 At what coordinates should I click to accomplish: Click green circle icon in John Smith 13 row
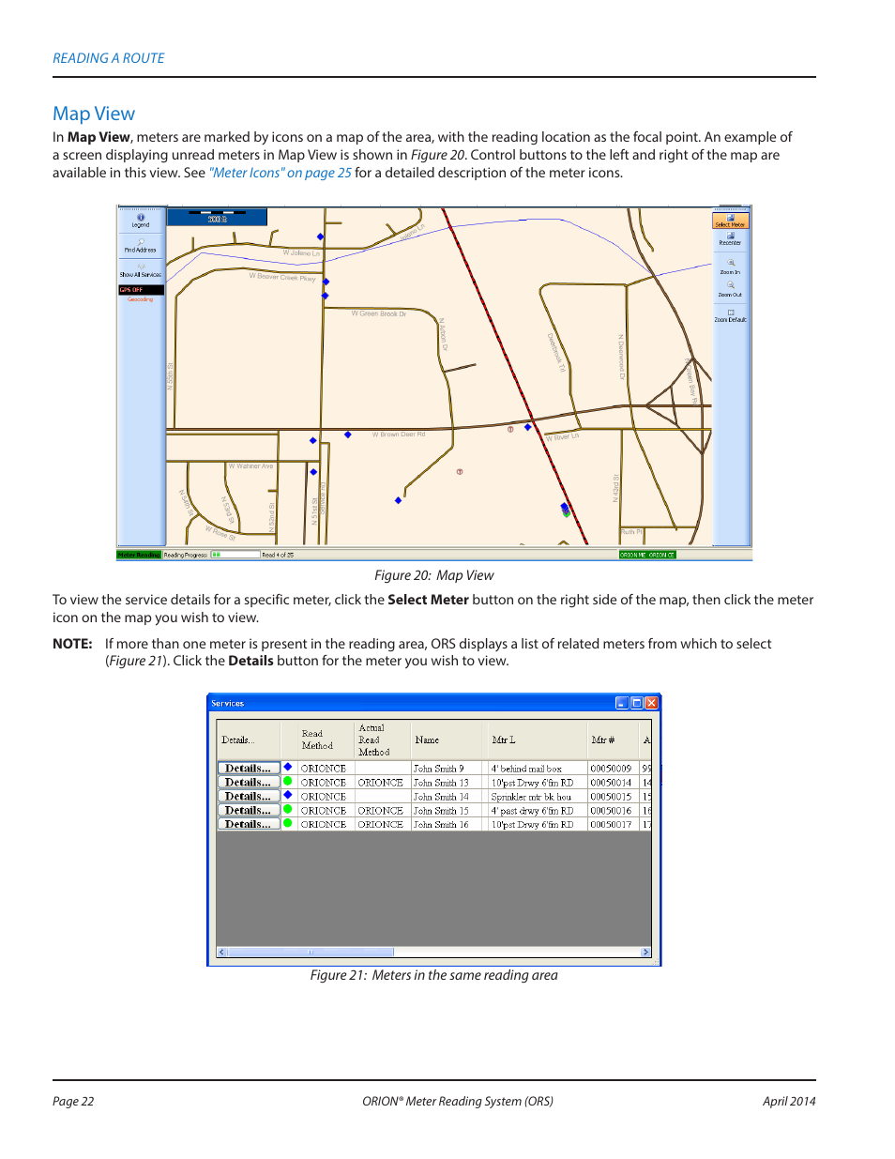[288, 781]
